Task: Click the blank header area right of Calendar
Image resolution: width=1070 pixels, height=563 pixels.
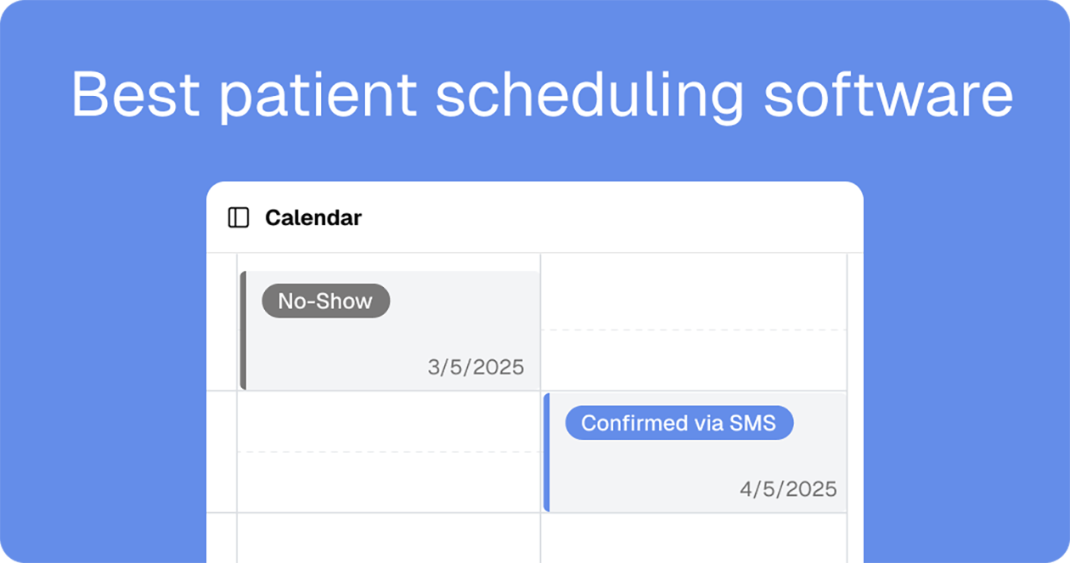Action: click(x=611, y=218)
